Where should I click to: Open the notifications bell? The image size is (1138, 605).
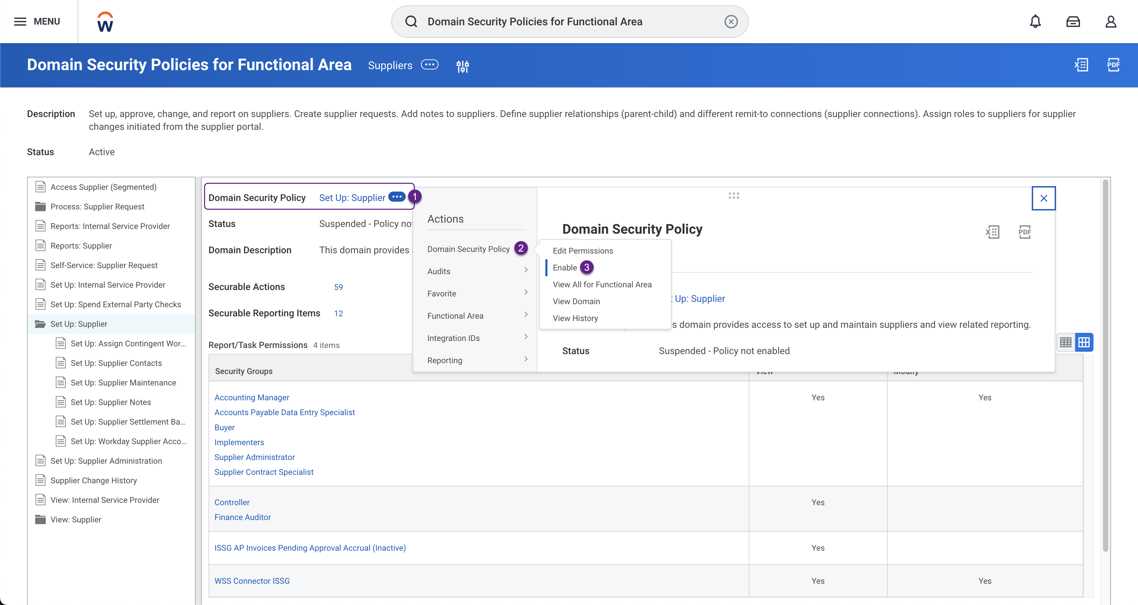(x=1035, y=21)
